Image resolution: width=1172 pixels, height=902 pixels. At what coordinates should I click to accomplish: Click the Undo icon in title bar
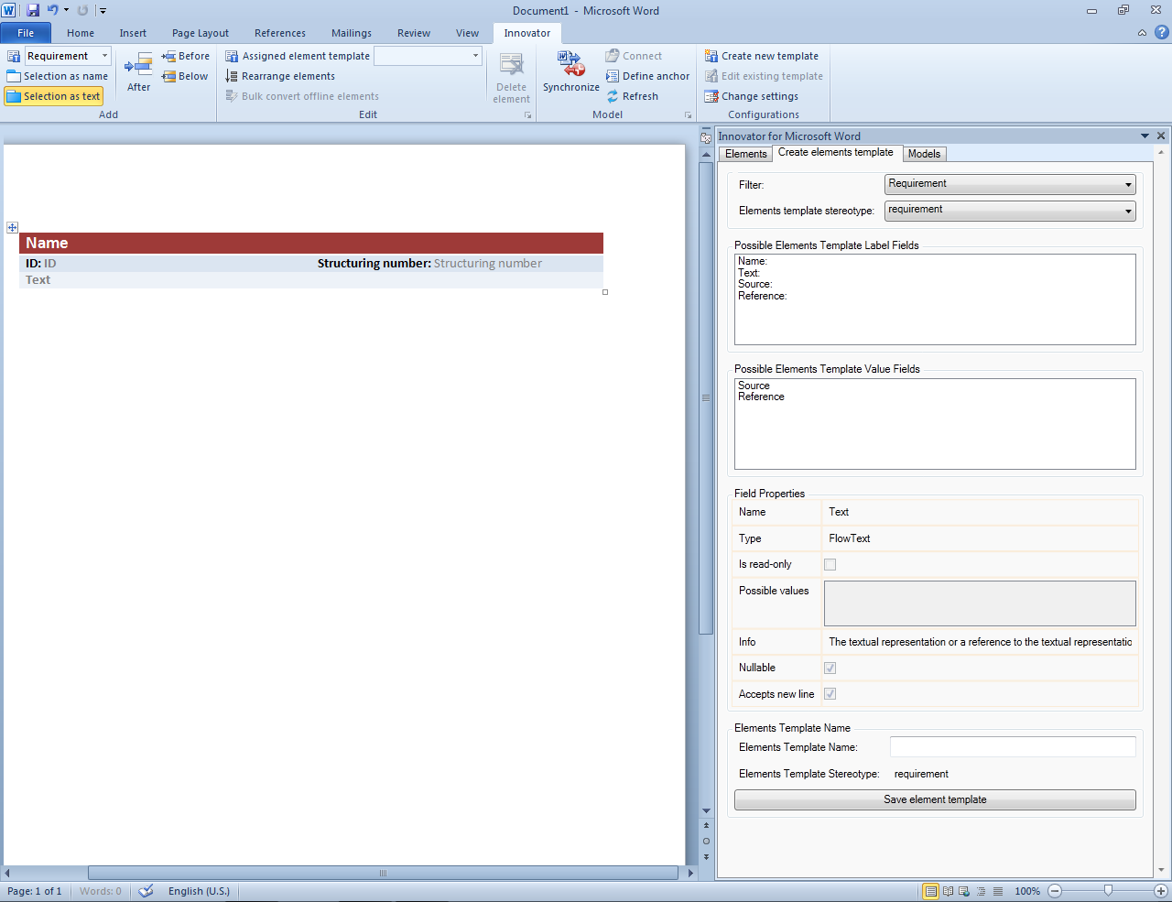pos(52,10)
